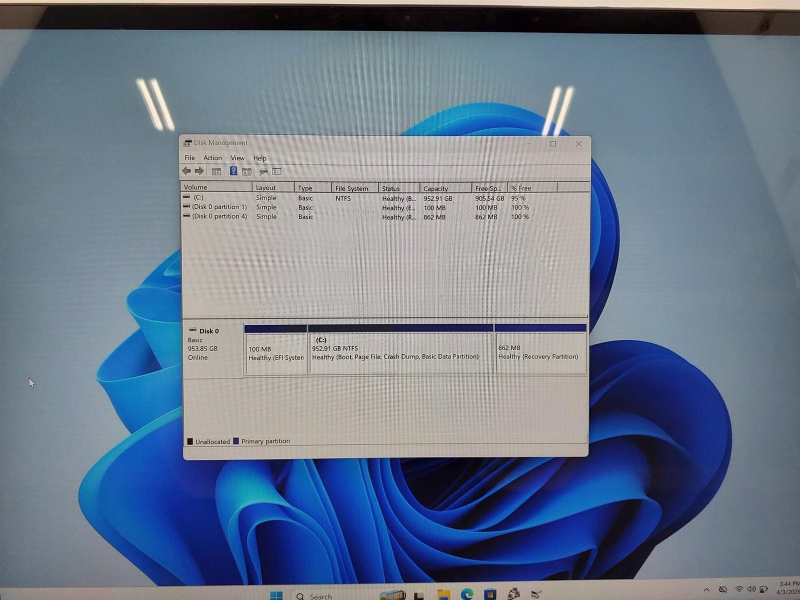
Task: Click the Forward arrow in the toolbar
Action: [x=199, y=171]
